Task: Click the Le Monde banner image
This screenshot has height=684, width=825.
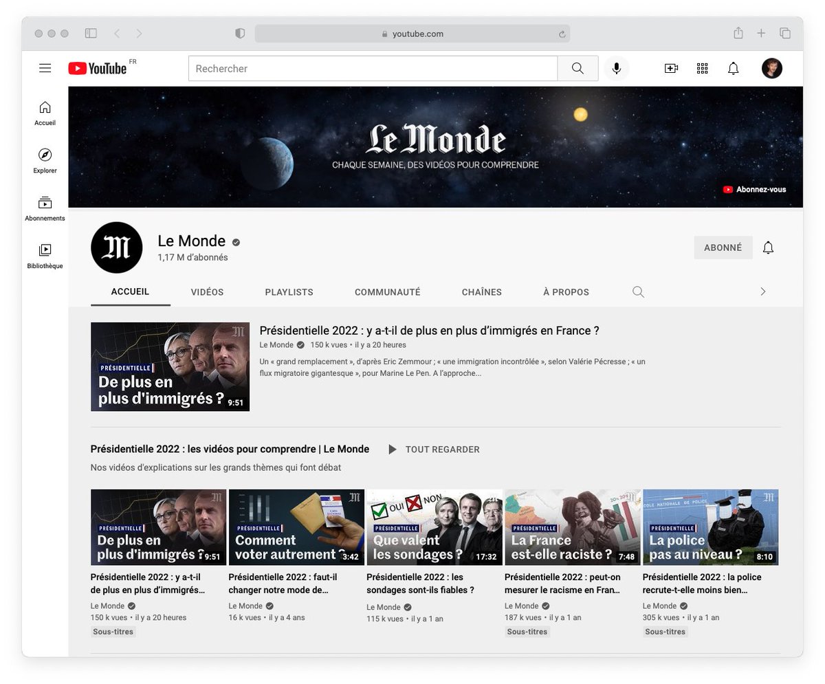Action: click(x=435, y=147)
